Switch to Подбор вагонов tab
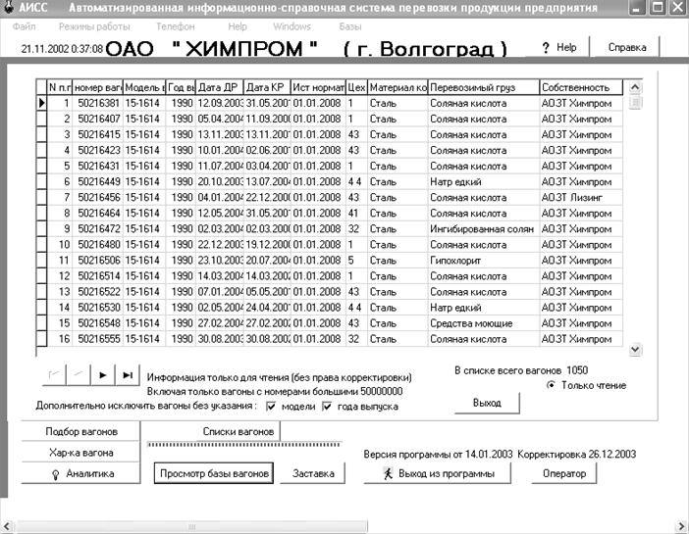Screen dimensions: 689x534 pos(80,432)
